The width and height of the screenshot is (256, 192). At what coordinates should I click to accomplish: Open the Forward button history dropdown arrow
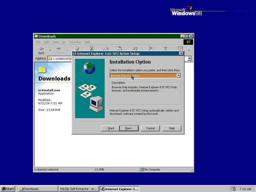click(x=67, y=50)
